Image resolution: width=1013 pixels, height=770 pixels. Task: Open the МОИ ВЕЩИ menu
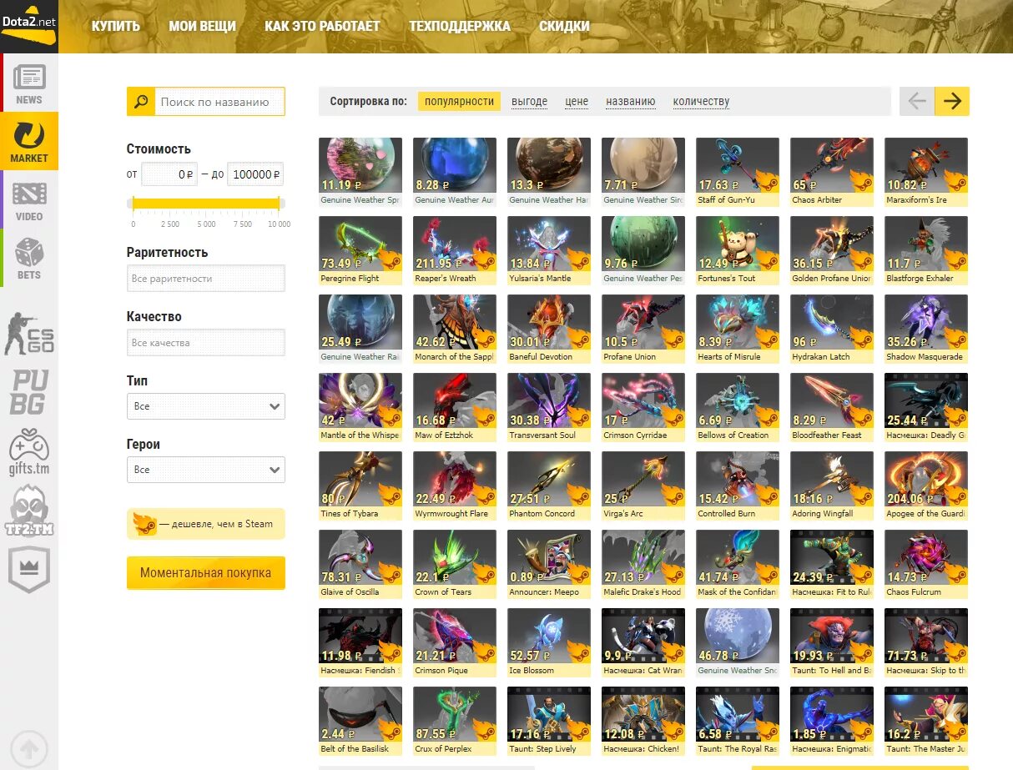point(202,26)
